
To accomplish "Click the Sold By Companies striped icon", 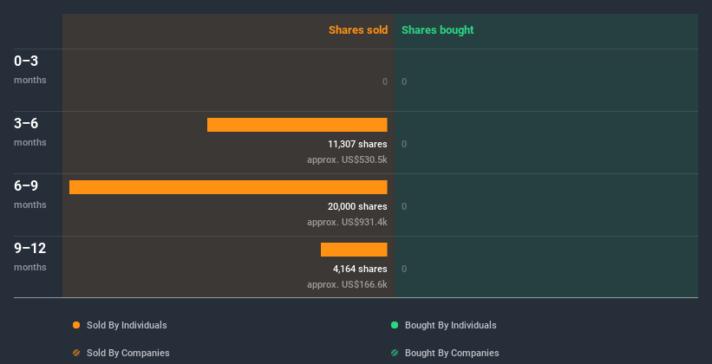I will [76, 353].
